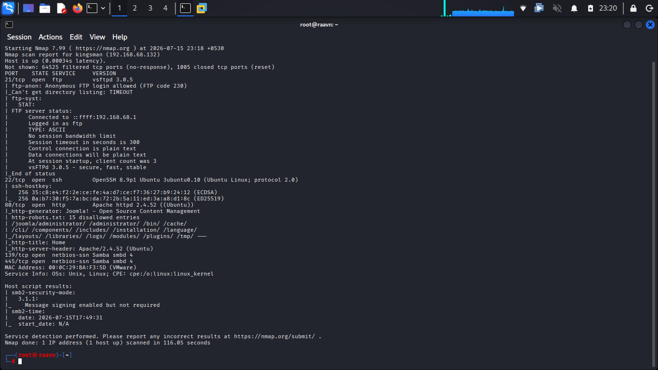Open the Session menu

(x=19, y=37)
